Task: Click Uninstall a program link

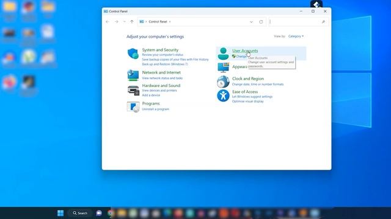Action: coord(156,109)
